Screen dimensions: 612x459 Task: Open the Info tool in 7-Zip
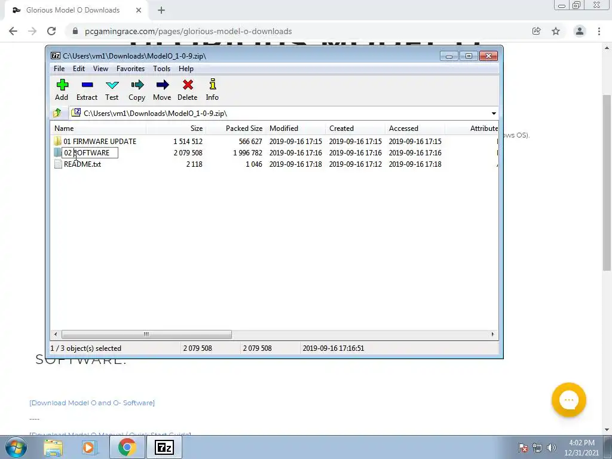click(x=212, y=90)
